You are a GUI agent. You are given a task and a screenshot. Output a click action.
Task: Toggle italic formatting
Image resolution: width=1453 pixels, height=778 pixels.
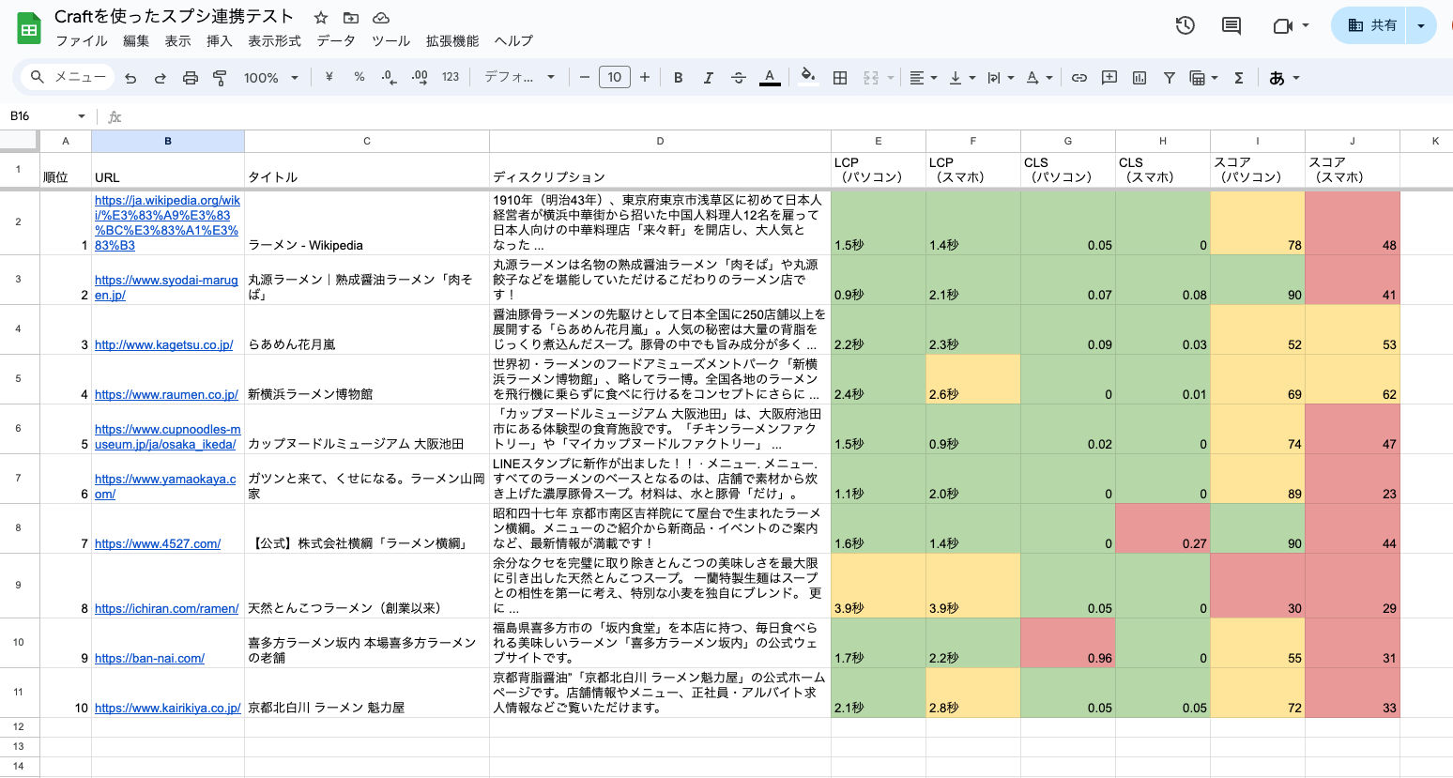point(709,78)
